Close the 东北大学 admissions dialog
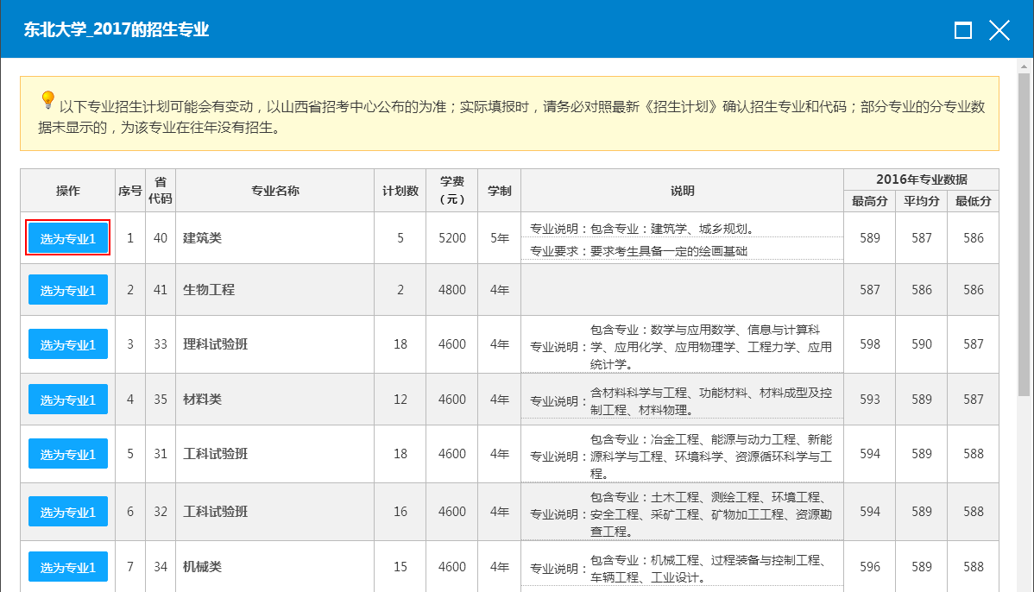Screen dimensions: 1034x592 point(999,31)
